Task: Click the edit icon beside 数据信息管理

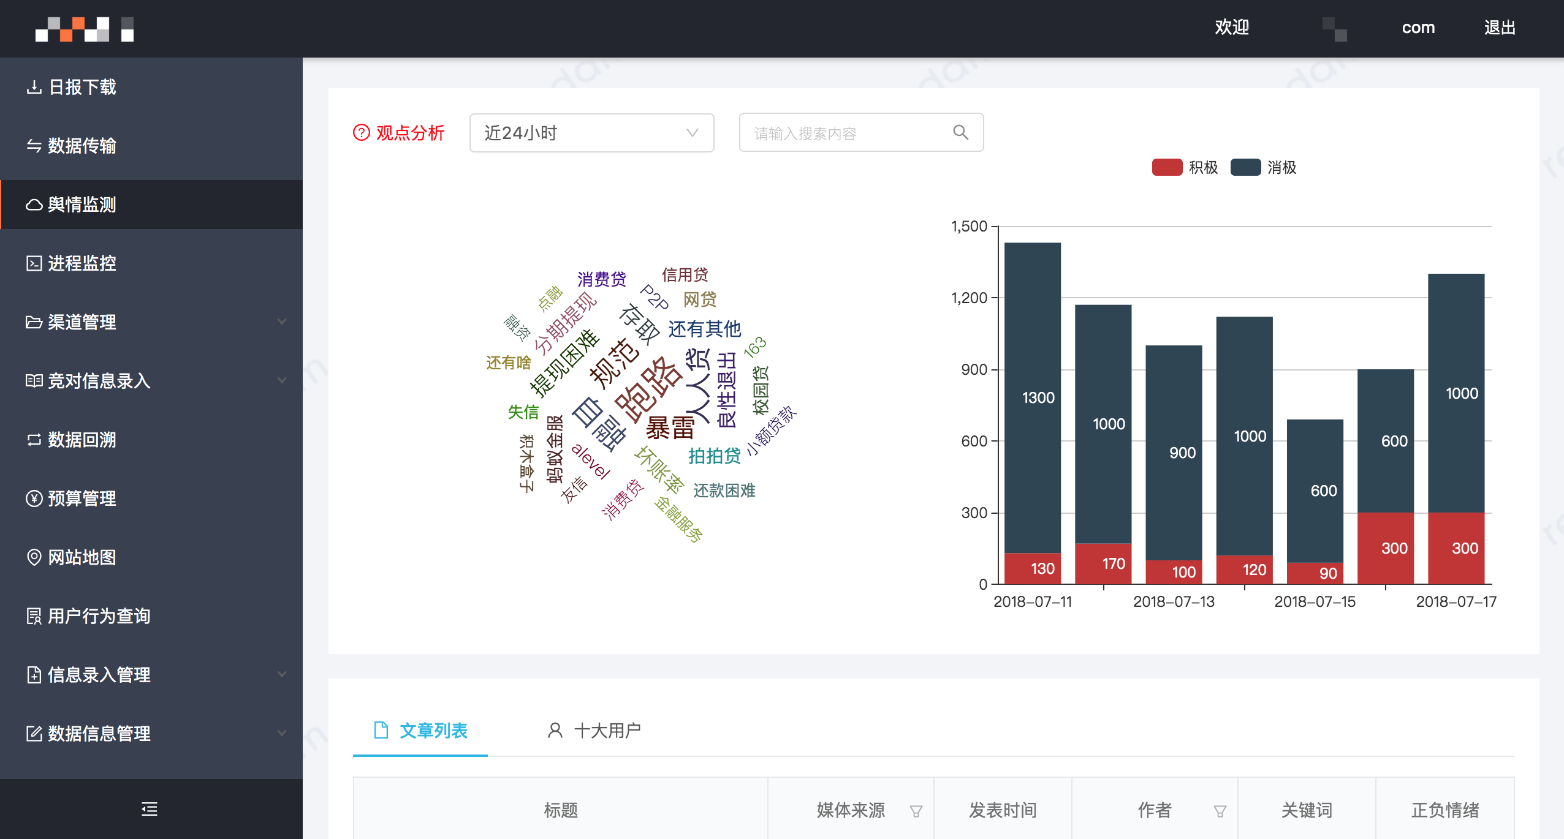Action: pos(34,734)
